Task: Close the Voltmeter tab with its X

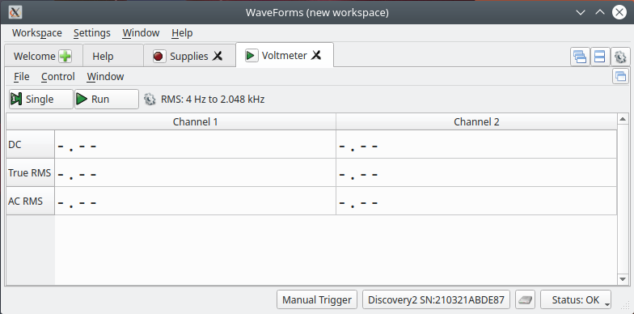Action: coord(316,55)
